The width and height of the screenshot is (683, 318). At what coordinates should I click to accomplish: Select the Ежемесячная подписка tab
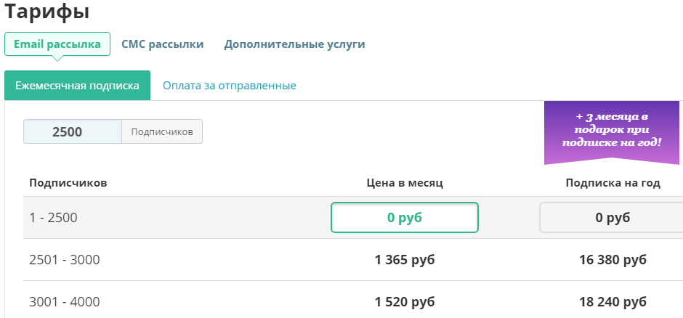click(x=77, y=86)
